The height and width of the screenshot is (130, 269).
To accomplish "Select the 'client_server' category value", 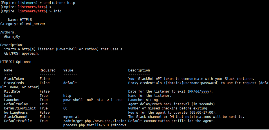I will (33, 24).
